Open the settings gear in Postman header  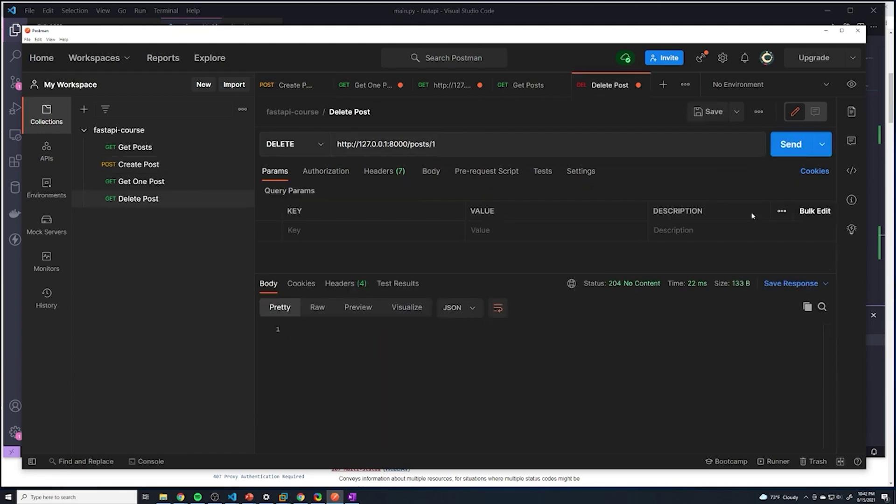click(722, 58)
